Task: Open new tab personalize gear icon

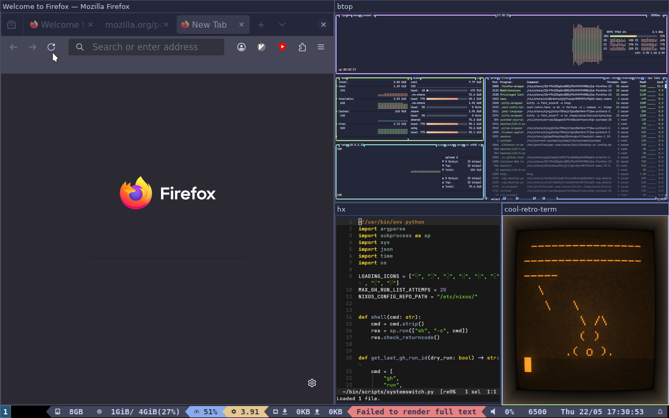Action: pyautogui.click(x=312, y=383)
